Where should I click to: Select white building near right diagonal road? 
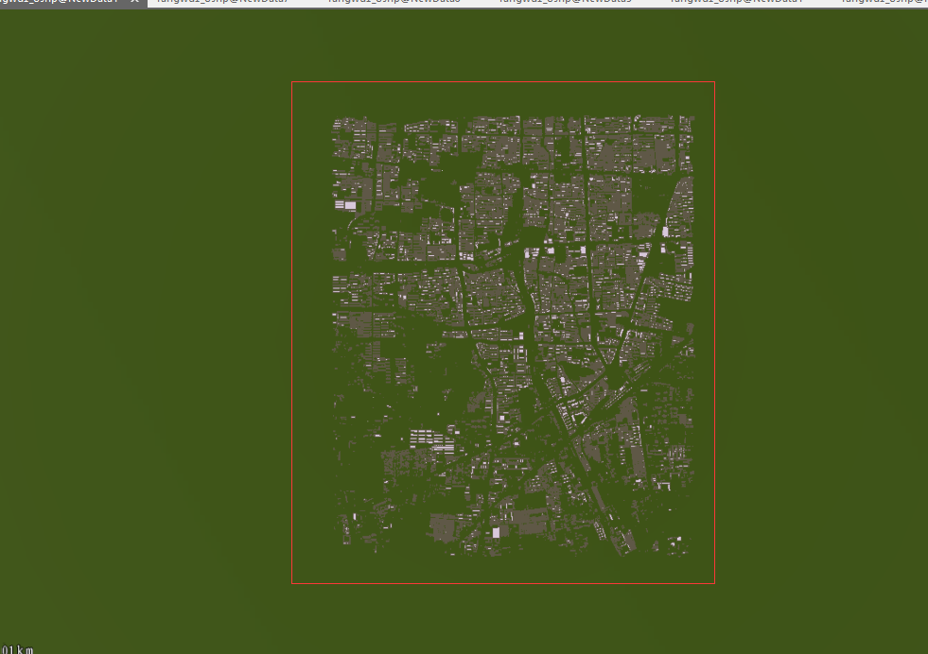[x=665, y=231]
